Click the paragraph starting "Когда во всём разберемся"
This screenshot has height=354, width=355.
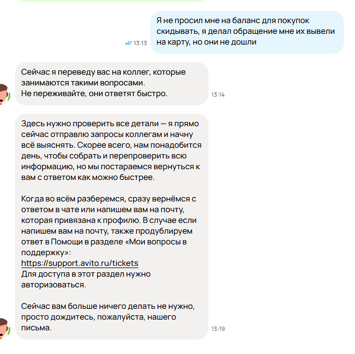(109, 226)
